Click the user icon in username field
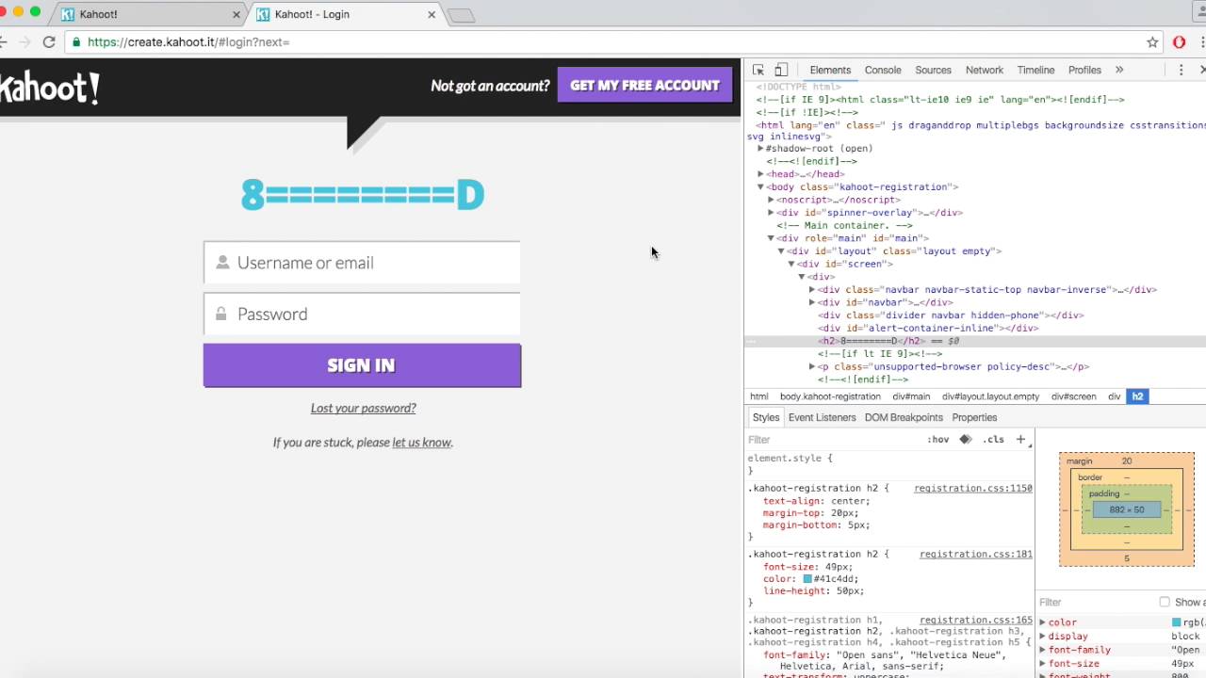The width and height of the screenshot is (1206, 678). coord(222,263)
